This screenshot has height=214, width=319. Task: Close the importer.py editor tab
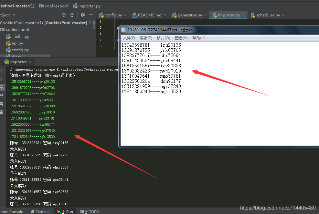pos(243,15)
